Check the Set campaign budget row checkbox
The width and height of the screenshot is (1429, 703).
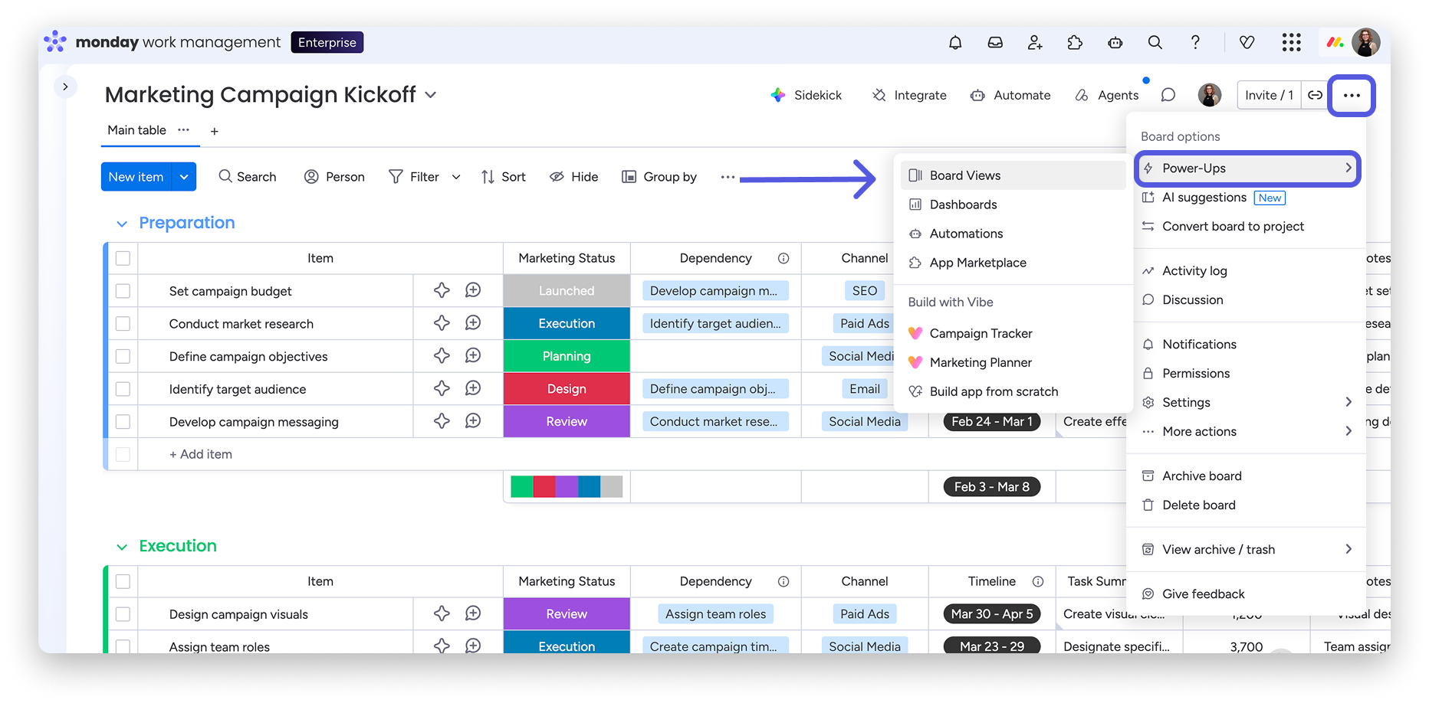123,291
